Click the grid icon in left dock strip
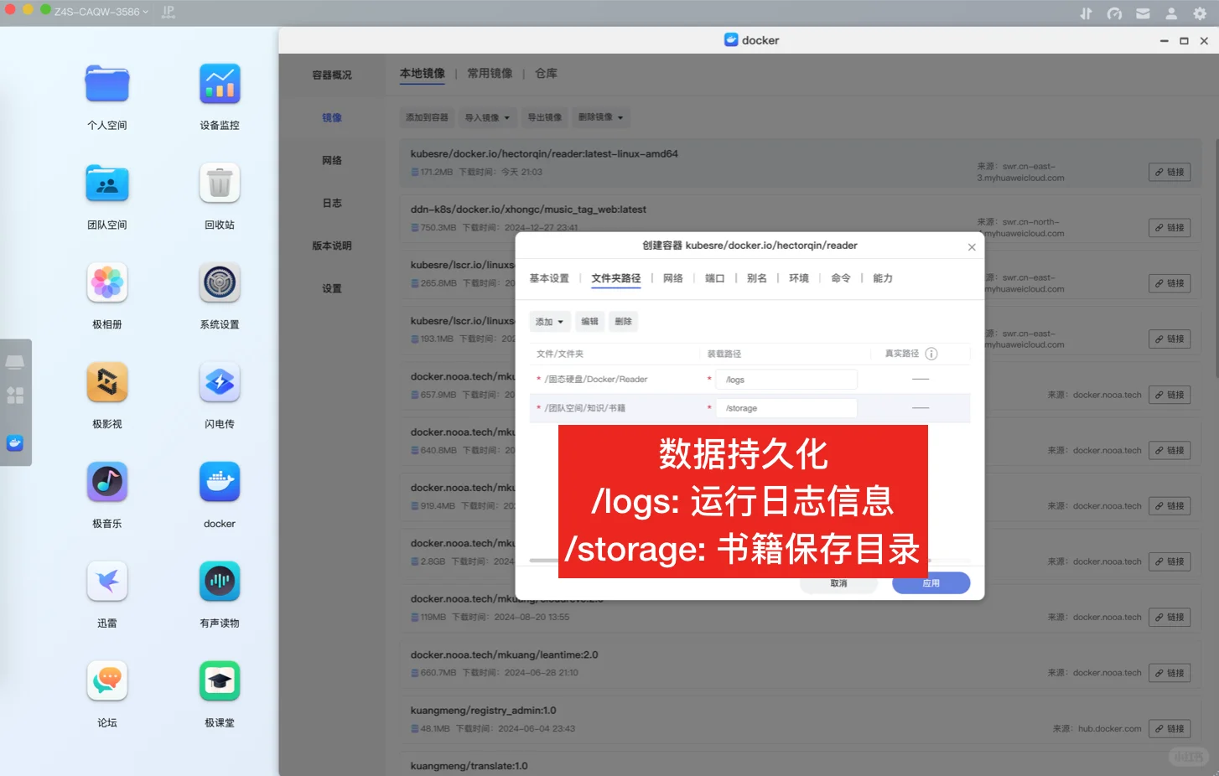 tap(15, 396)
